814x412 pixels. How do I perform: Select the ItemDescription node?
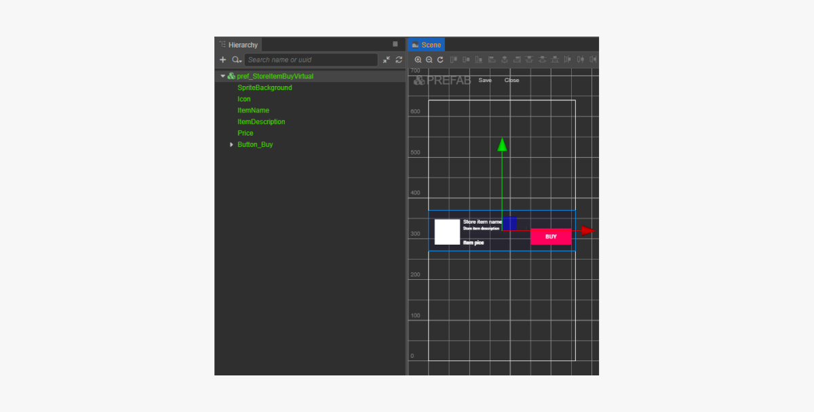tap(261, 122)
